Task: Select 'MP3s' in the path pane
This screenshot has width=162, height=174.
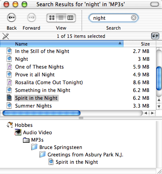Action: click(37, 140)
